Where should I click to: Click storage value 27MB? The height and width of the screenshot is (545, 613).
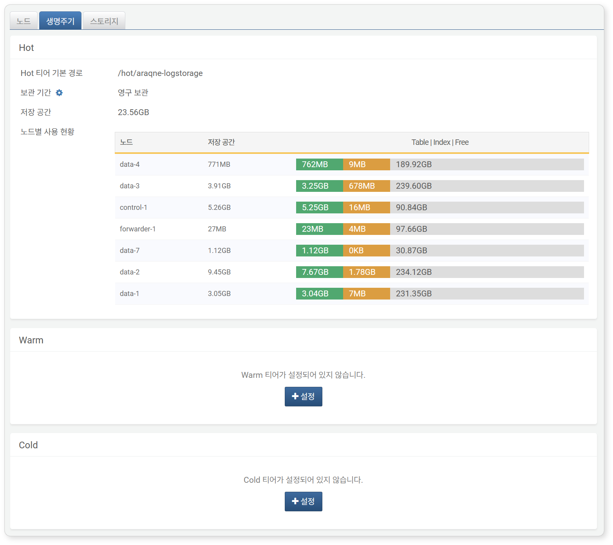pos(217,229)
